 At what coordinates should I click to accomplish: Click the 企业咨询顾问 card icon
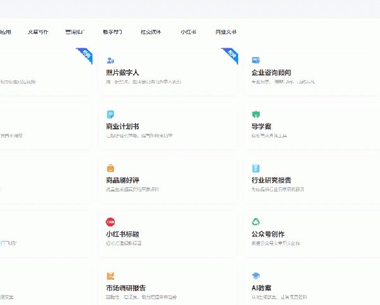(x=256, y=60)
